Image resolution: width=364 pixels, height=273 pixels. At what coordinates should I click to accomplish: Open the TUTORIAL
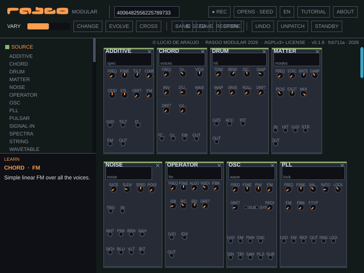click(x=313, y=12)
